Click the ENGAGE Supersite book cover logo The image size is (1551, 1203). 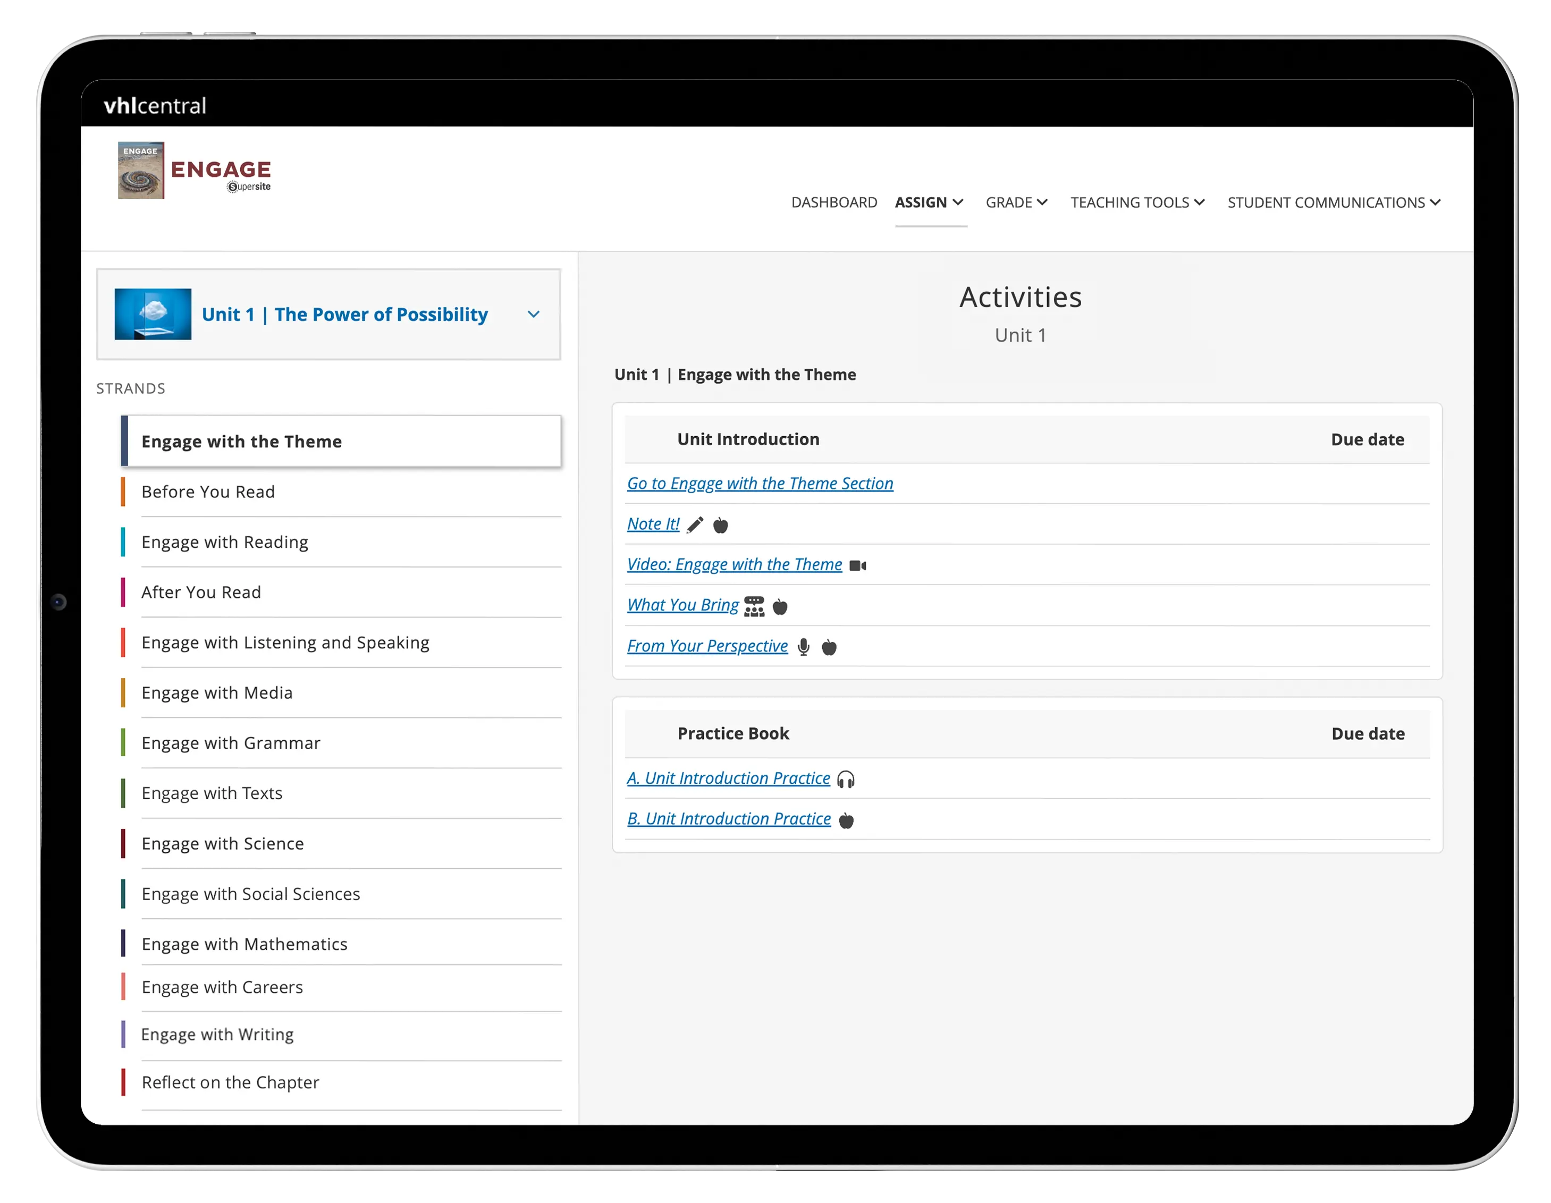pos(141,171)
